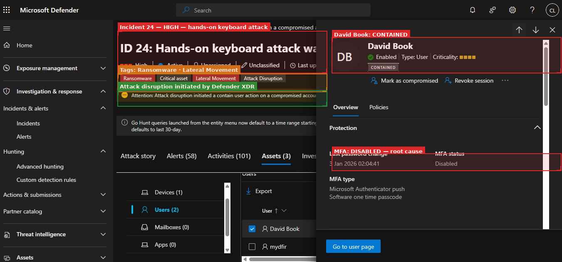Uncheck the David Book checkbox
The height and width of the screenshot is (262, 562).
point(252,229)
